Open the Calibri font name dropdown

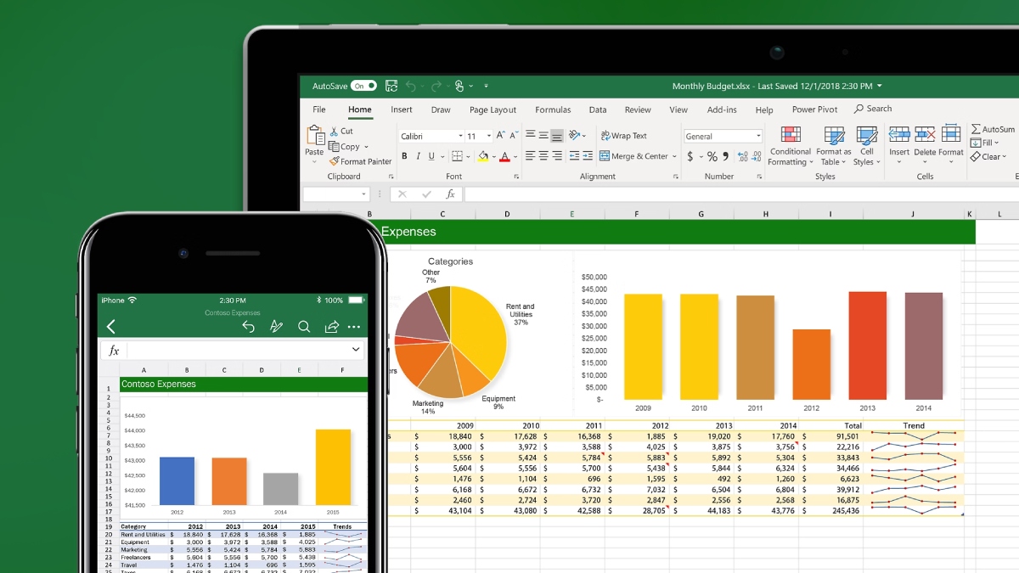[x=431, y=136]
